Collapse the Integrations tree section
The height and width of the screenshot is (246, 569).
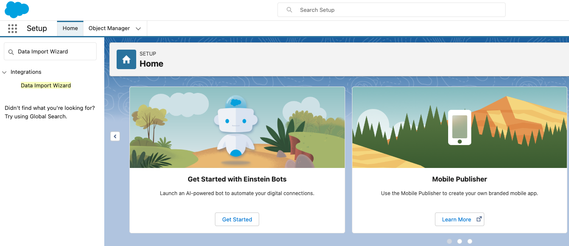coord(5,72)
